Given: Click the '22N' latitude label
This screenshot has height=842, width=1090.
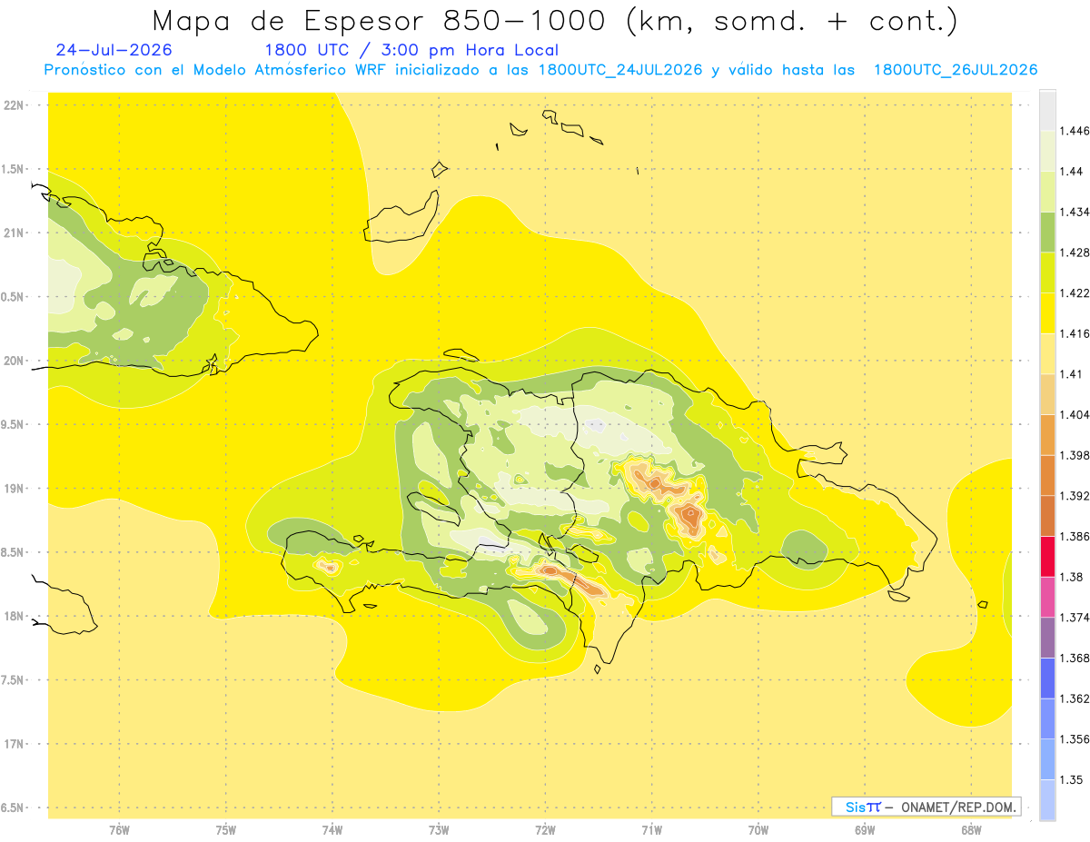Looking at the screenshot, I should pyautogui.click(x=15, y=105).
